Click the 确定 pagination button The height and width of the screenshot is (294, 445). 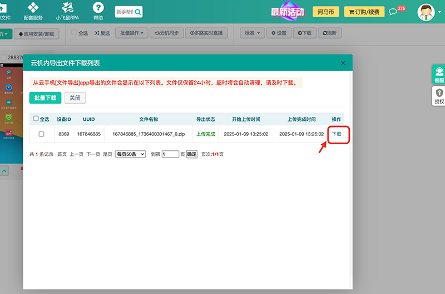click(x=191, y=154)
